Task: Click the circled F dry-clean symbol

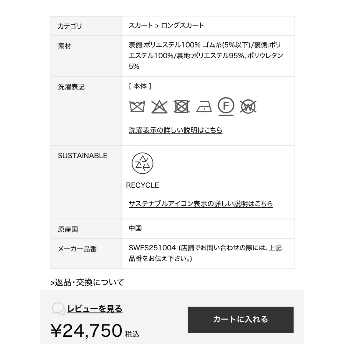Action: tap(226, 107)
